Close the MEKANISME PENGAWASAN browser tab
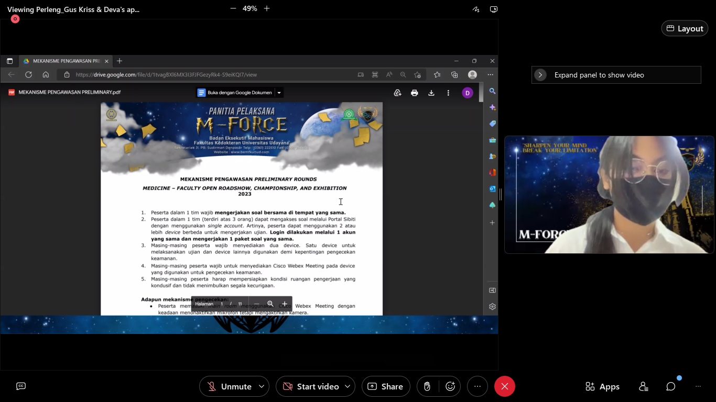Screen dimensions: 716x402 (x=106, y=61)
